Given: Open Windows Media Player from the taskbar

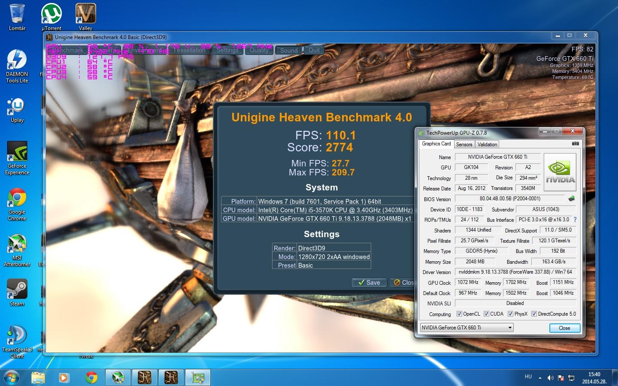Looking at the screenshot, I should point(64,378).
